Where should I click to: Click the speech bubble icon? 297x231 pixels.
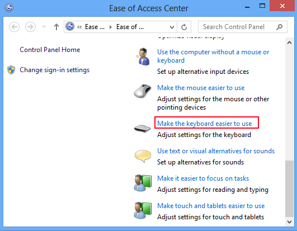pyautogui.click(x=143, y=156)
